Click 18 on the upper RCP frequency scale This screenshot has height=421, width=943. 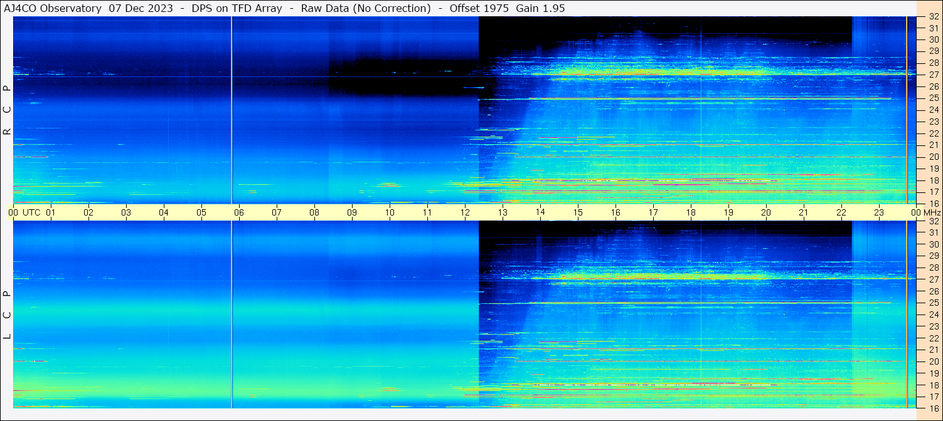pyautogui.click(x=933, y=180)
